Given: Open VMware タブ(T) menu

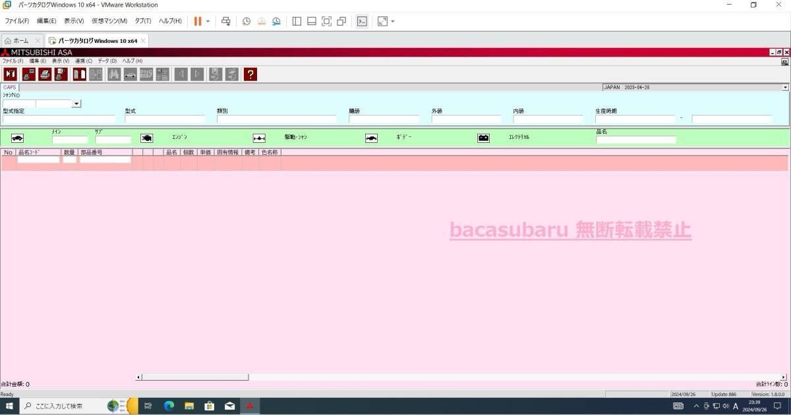Looking at the screenshot, I should pos(143,21).
